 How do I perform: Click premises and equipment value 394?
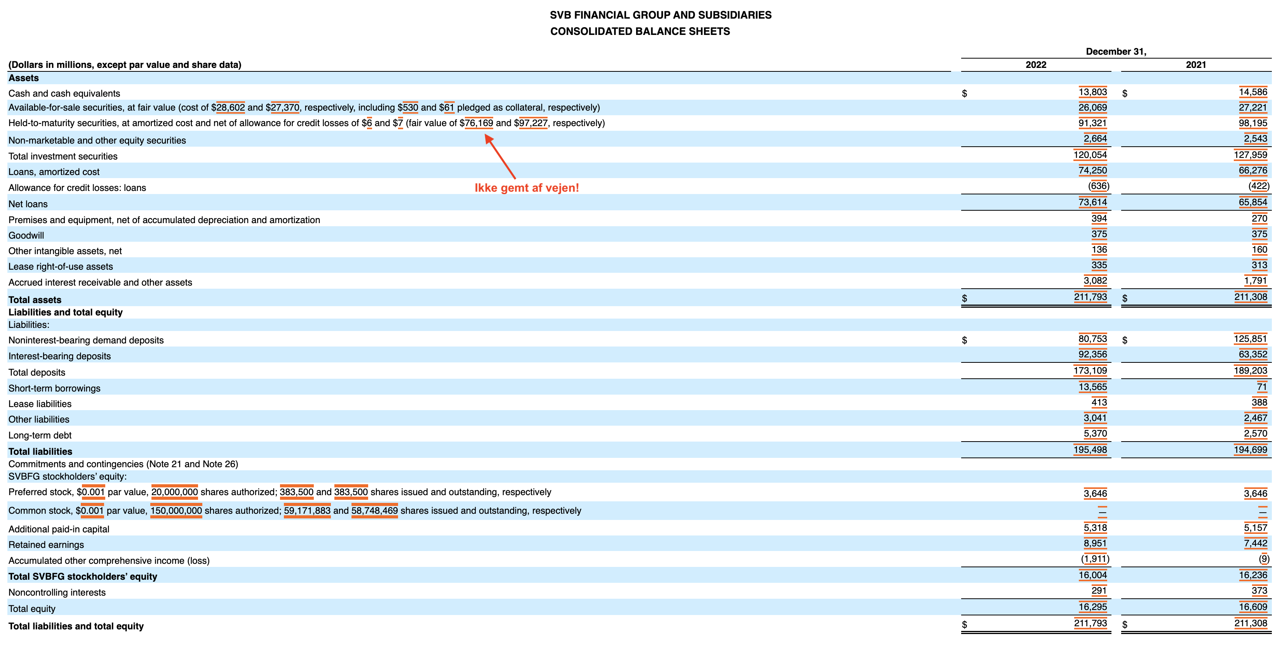click(x=1099, y=218)
